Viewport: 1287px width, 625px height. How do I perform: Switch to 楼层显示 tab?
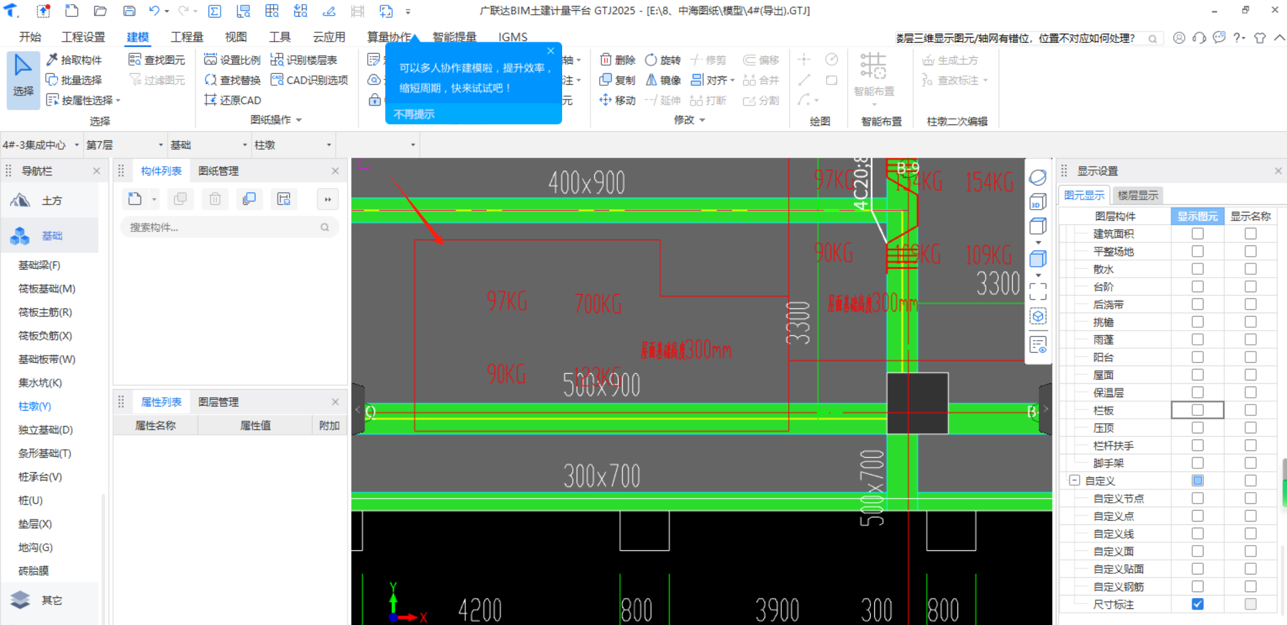pos(1138,195)
